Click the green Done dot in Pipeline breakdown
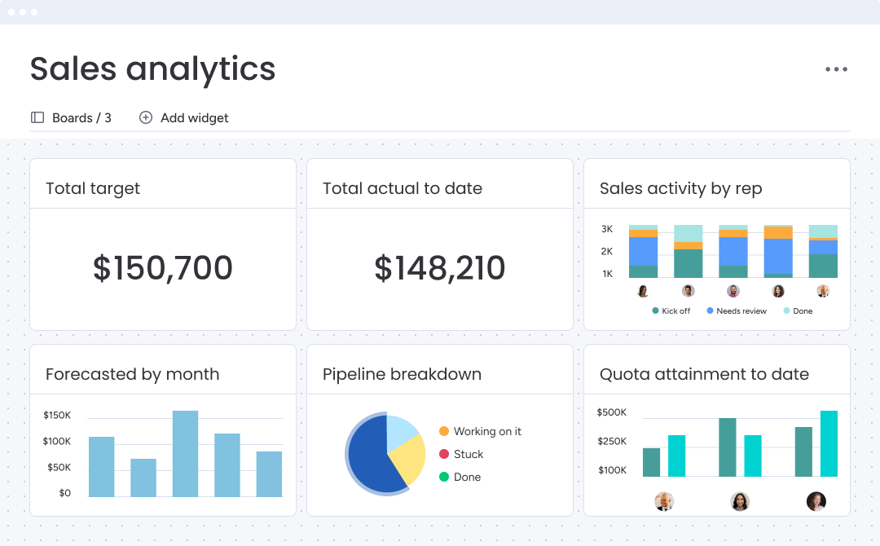 click(444, 477)
